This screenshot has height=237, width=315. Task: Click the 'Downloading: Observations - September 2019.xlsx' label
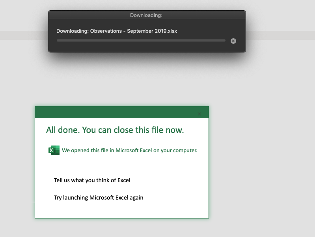coord(117,31)
